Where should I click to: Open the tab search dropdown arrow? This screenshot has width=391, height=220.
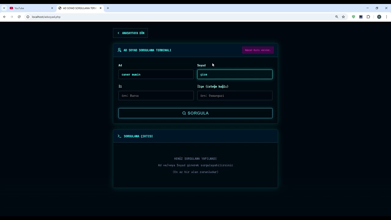(x=4, y=8)
